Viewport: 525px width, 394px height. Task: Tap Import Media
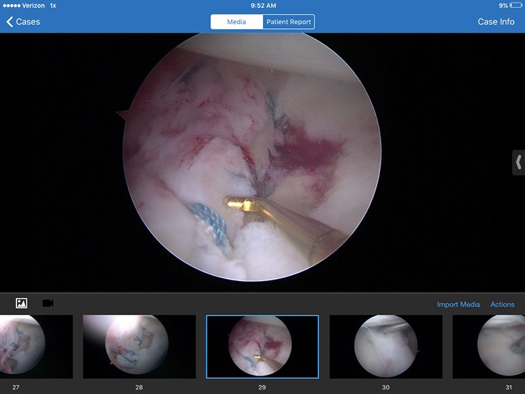458,304
